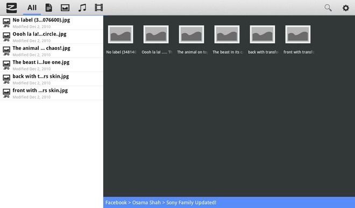Screen dimensions: 355x208
Task: Select JPG icon of The beast file
Action: (6, 65)
